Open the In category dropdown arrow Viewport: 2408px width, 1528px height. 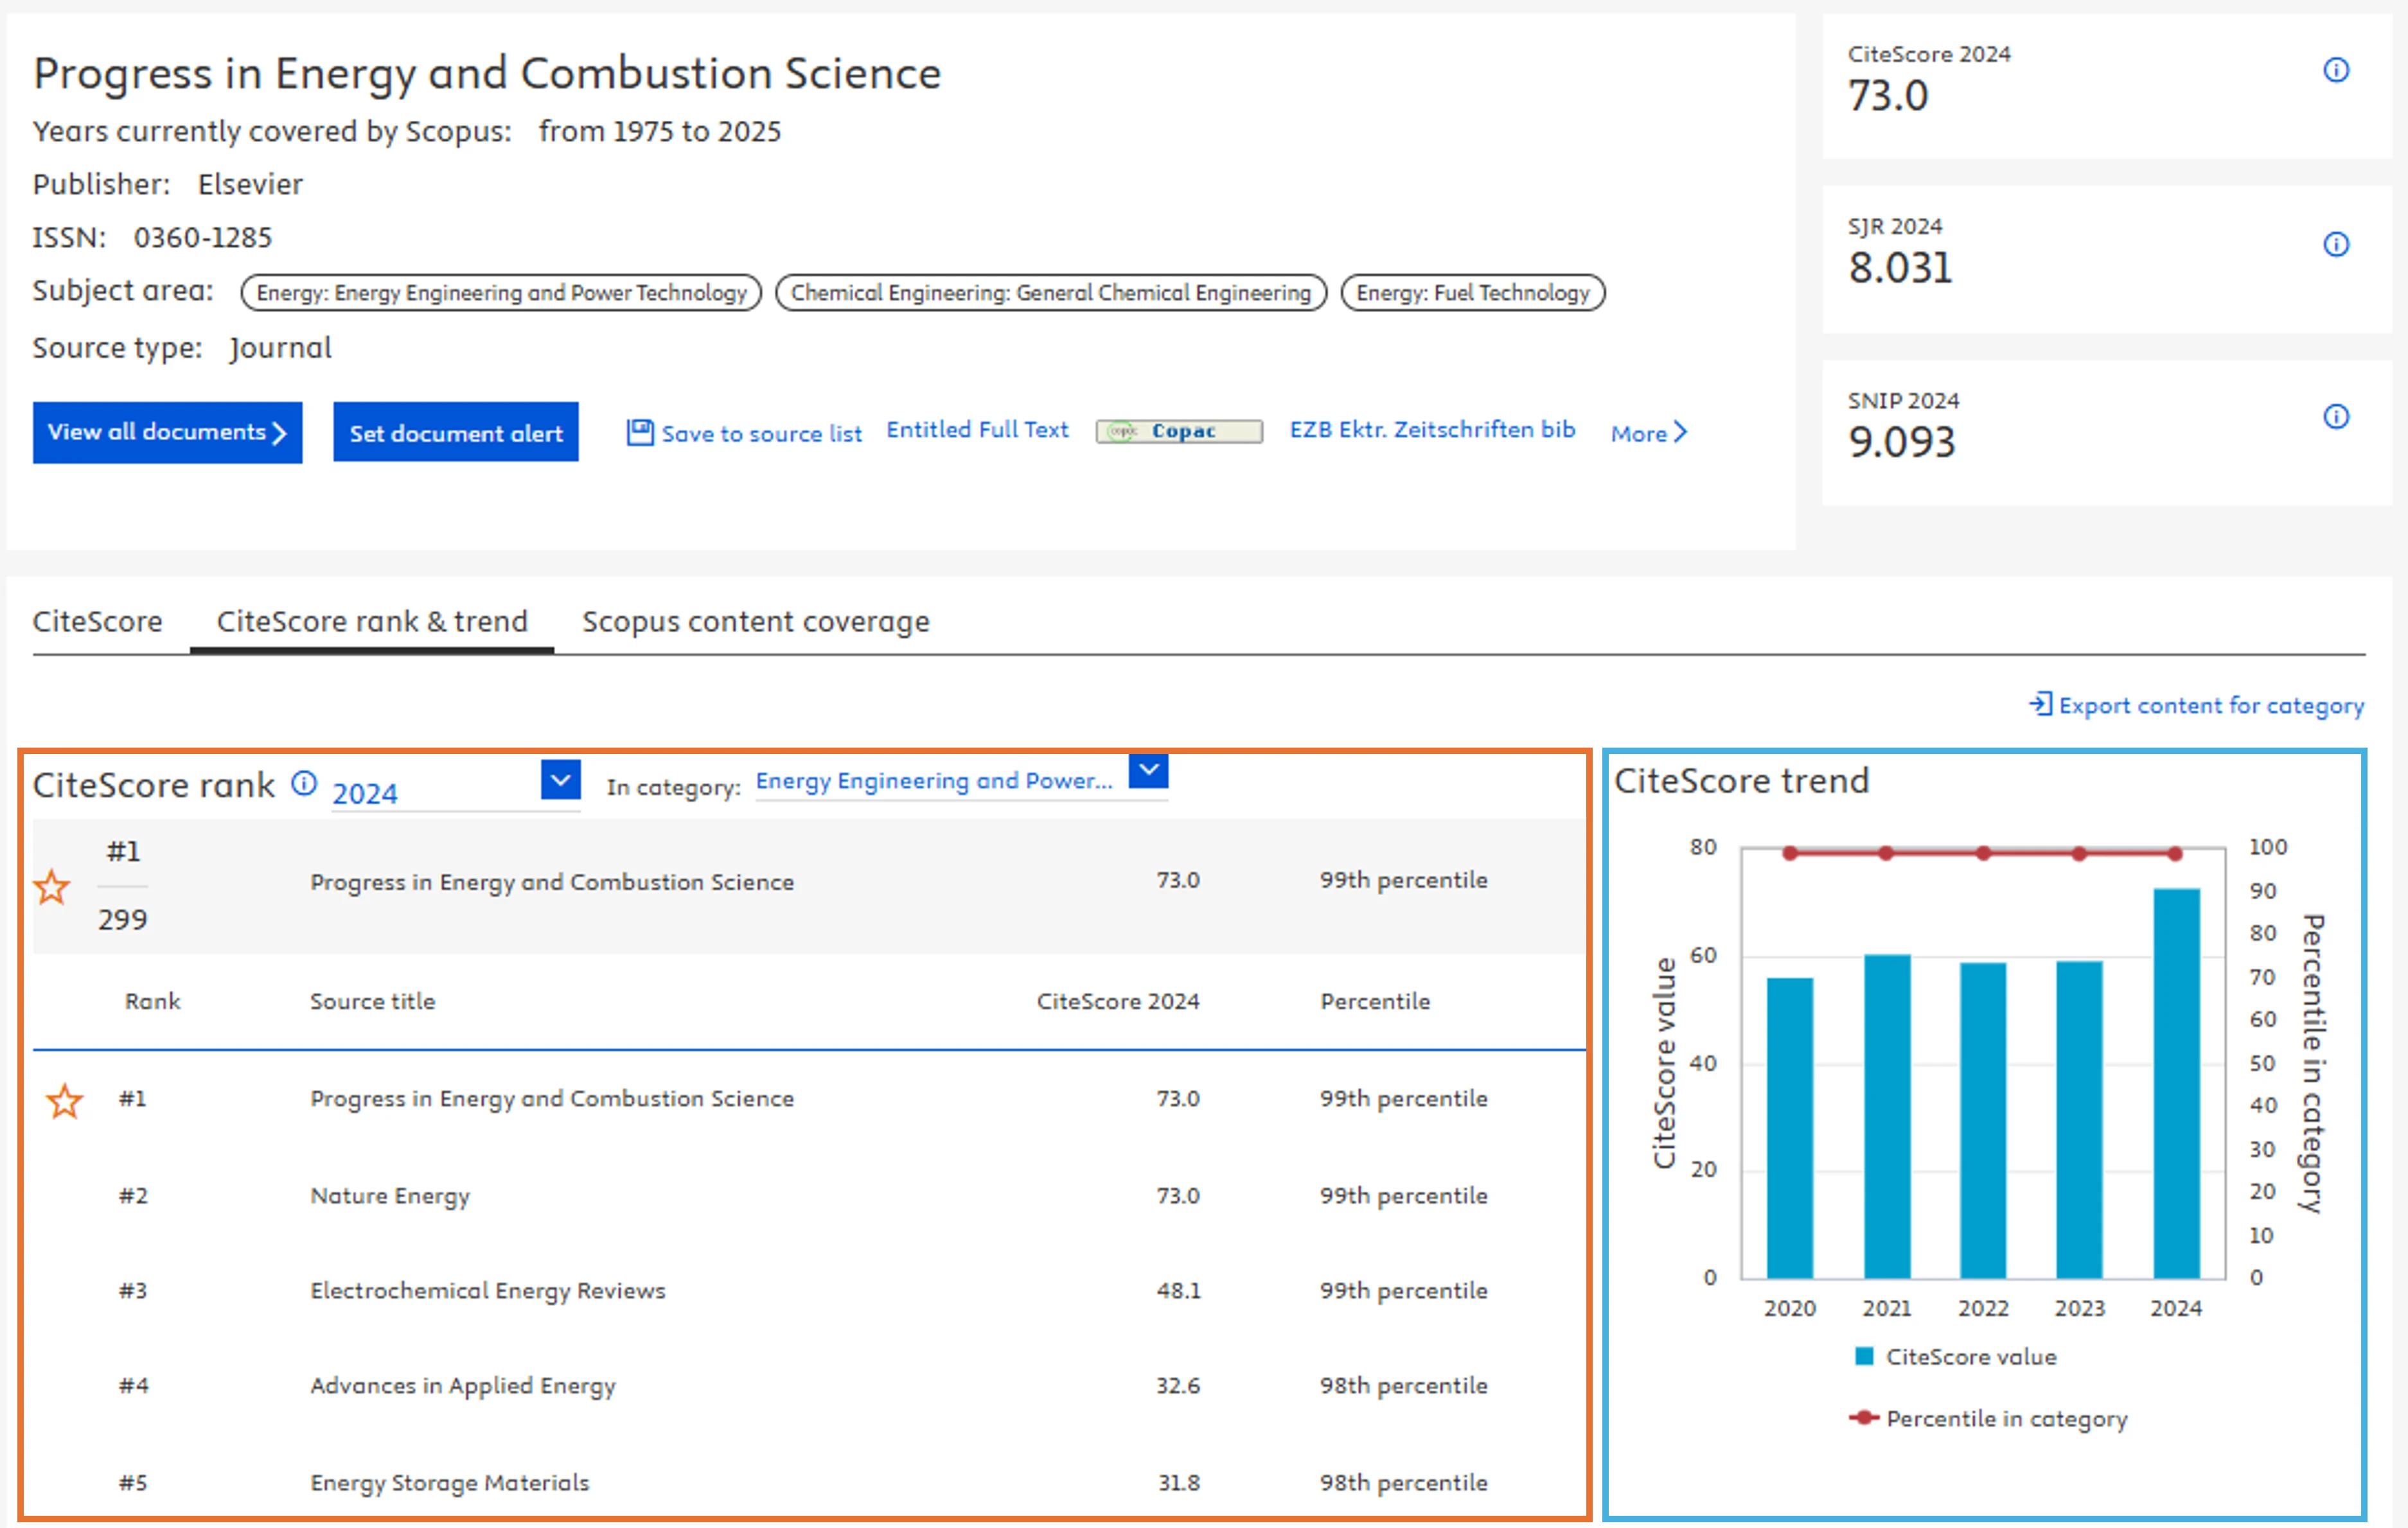pyautogui.click(x=1148, y=770)
